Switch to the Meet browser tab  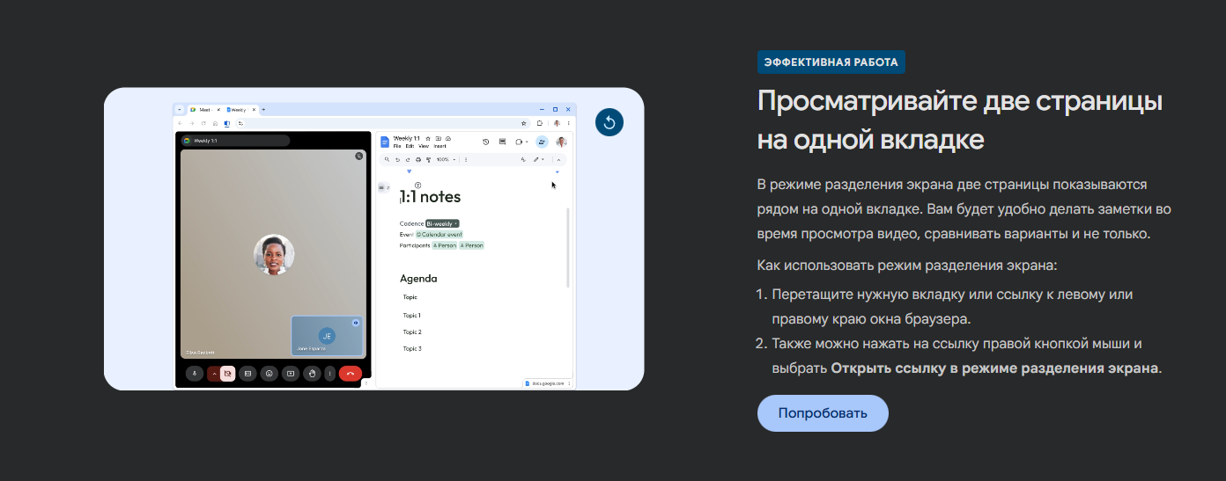203,109
